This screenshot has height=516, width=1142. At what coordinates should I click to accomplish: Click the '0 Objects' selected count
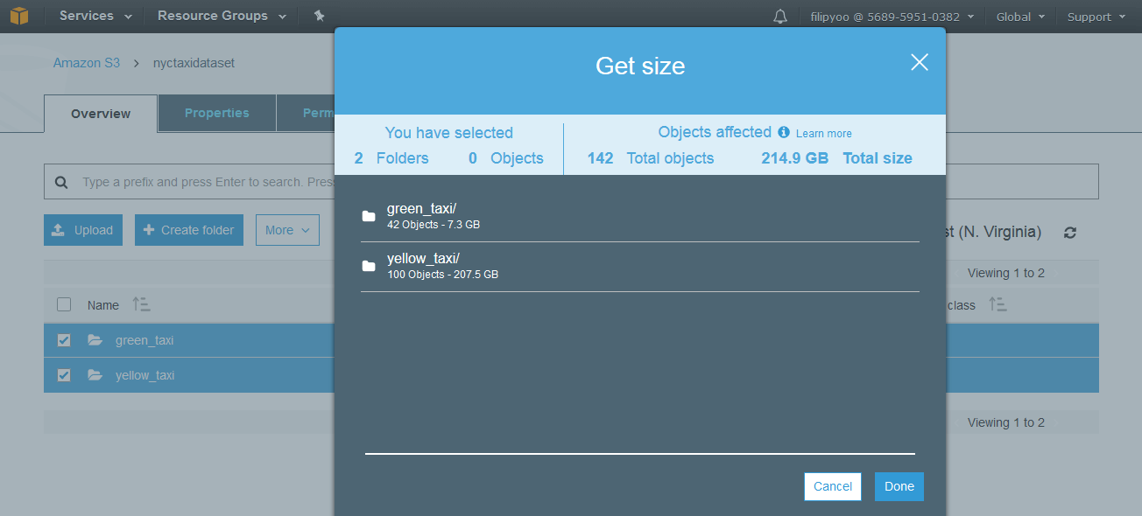click(x=506, y=158)
